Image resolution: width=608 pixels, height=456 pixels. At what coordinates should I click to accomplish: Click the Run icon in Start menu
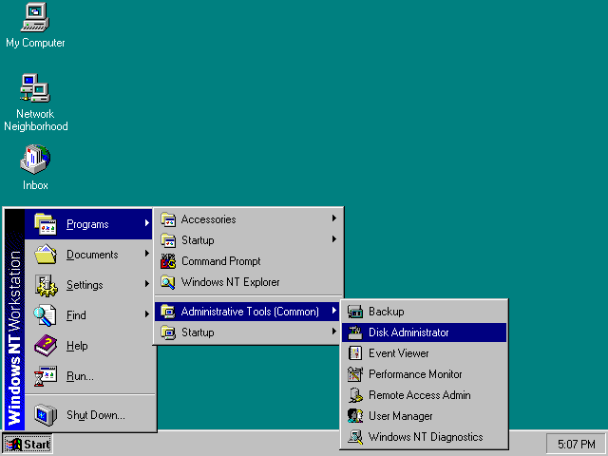click(46, 376)
